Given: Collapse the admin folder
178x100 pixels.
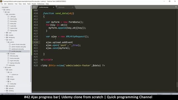Looking at the screenshot, I should click(x=6, y=42).
